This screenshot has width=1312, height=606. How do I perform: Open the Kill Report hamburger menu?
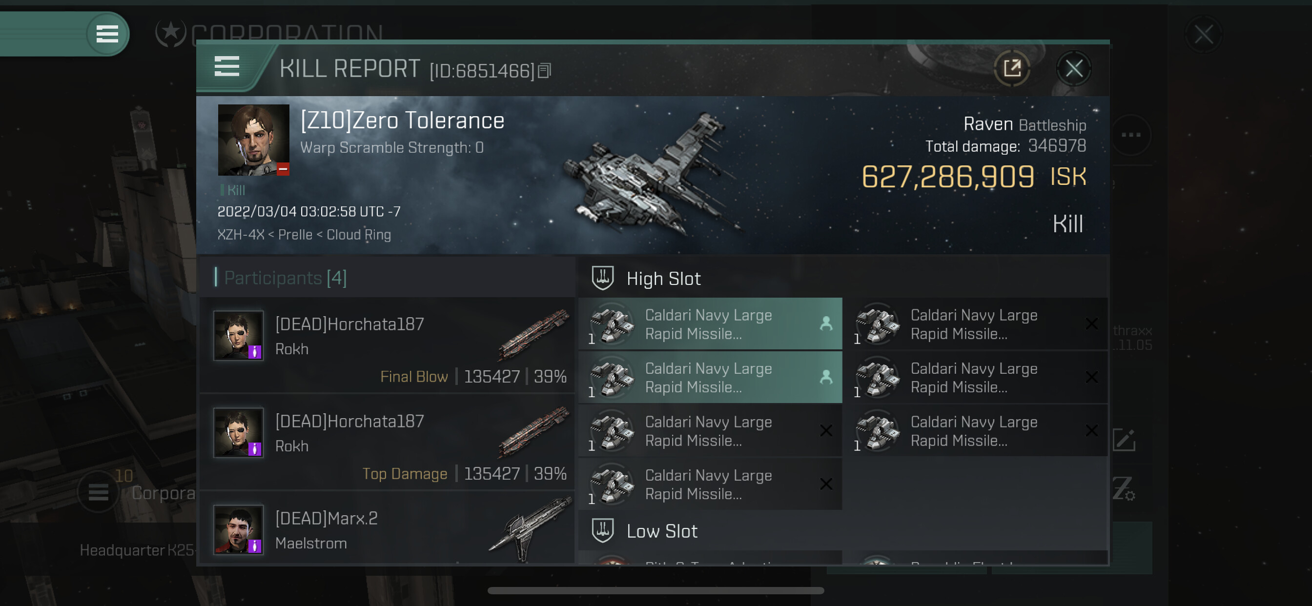point(226,67)
